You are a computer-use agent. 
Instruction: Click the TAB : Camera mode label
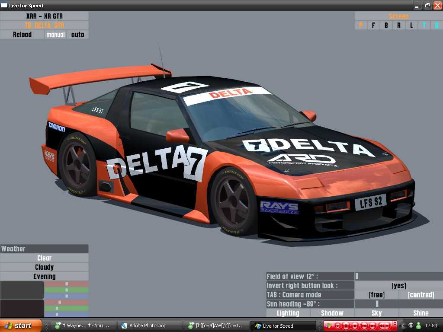310,295
